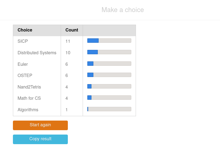Click the Math for CS progress bar
Viewport: 220px width, 151px height.
(x=109, y=98)
